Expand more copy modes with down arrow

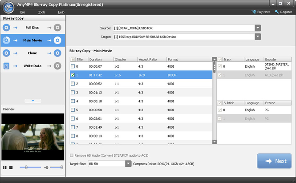coord(33,101)
